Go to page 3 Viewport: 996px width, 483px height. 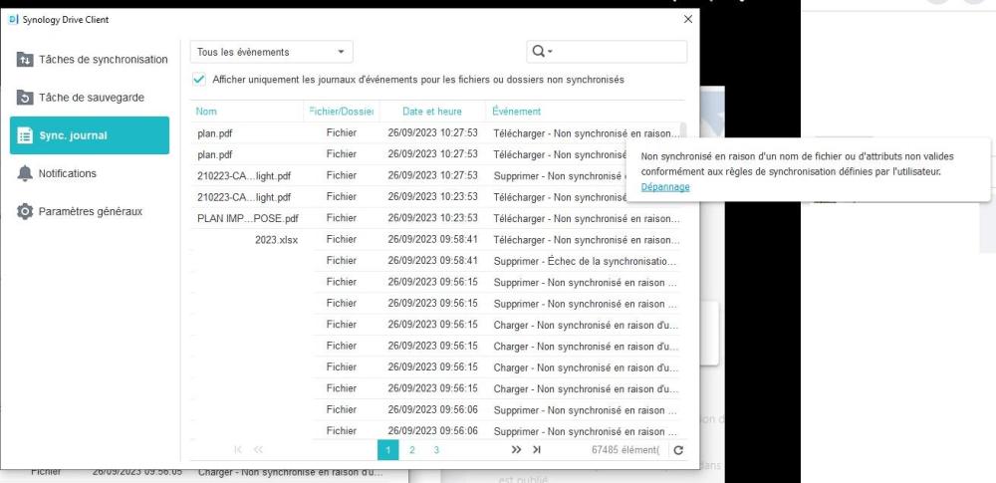click(436, 450)
